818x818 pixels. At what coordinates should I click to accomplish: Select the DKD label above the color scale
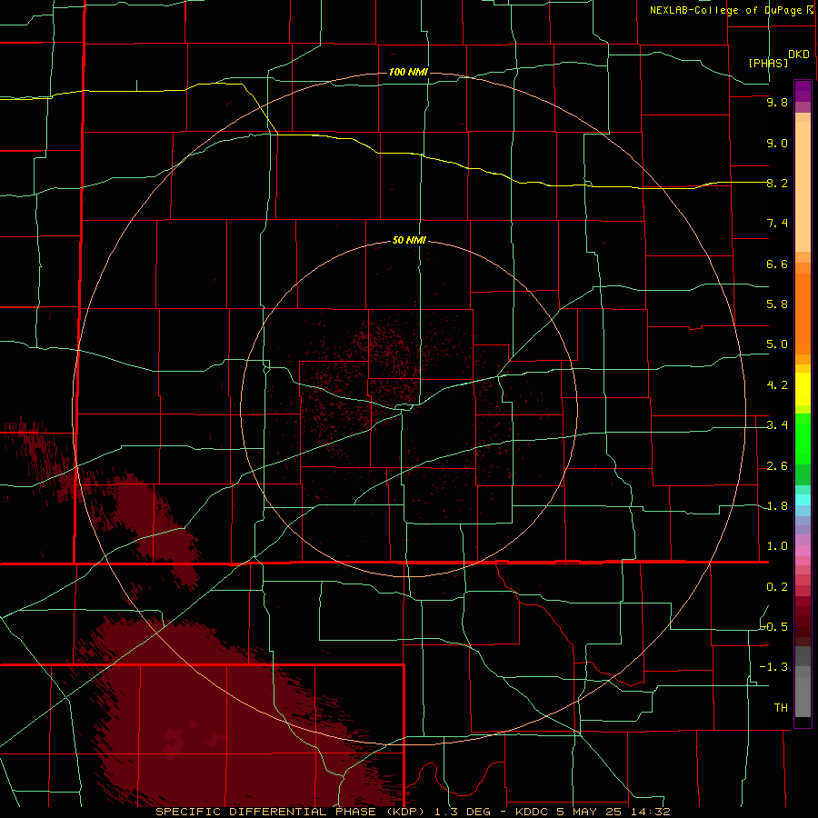[799, 55]
